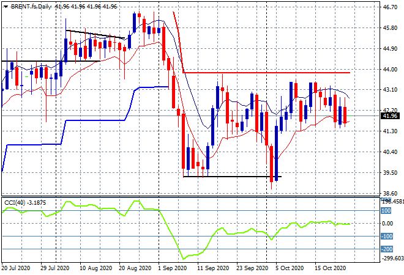
Task: Click the 46.70 price axis label
Action: tap(390, 7)
